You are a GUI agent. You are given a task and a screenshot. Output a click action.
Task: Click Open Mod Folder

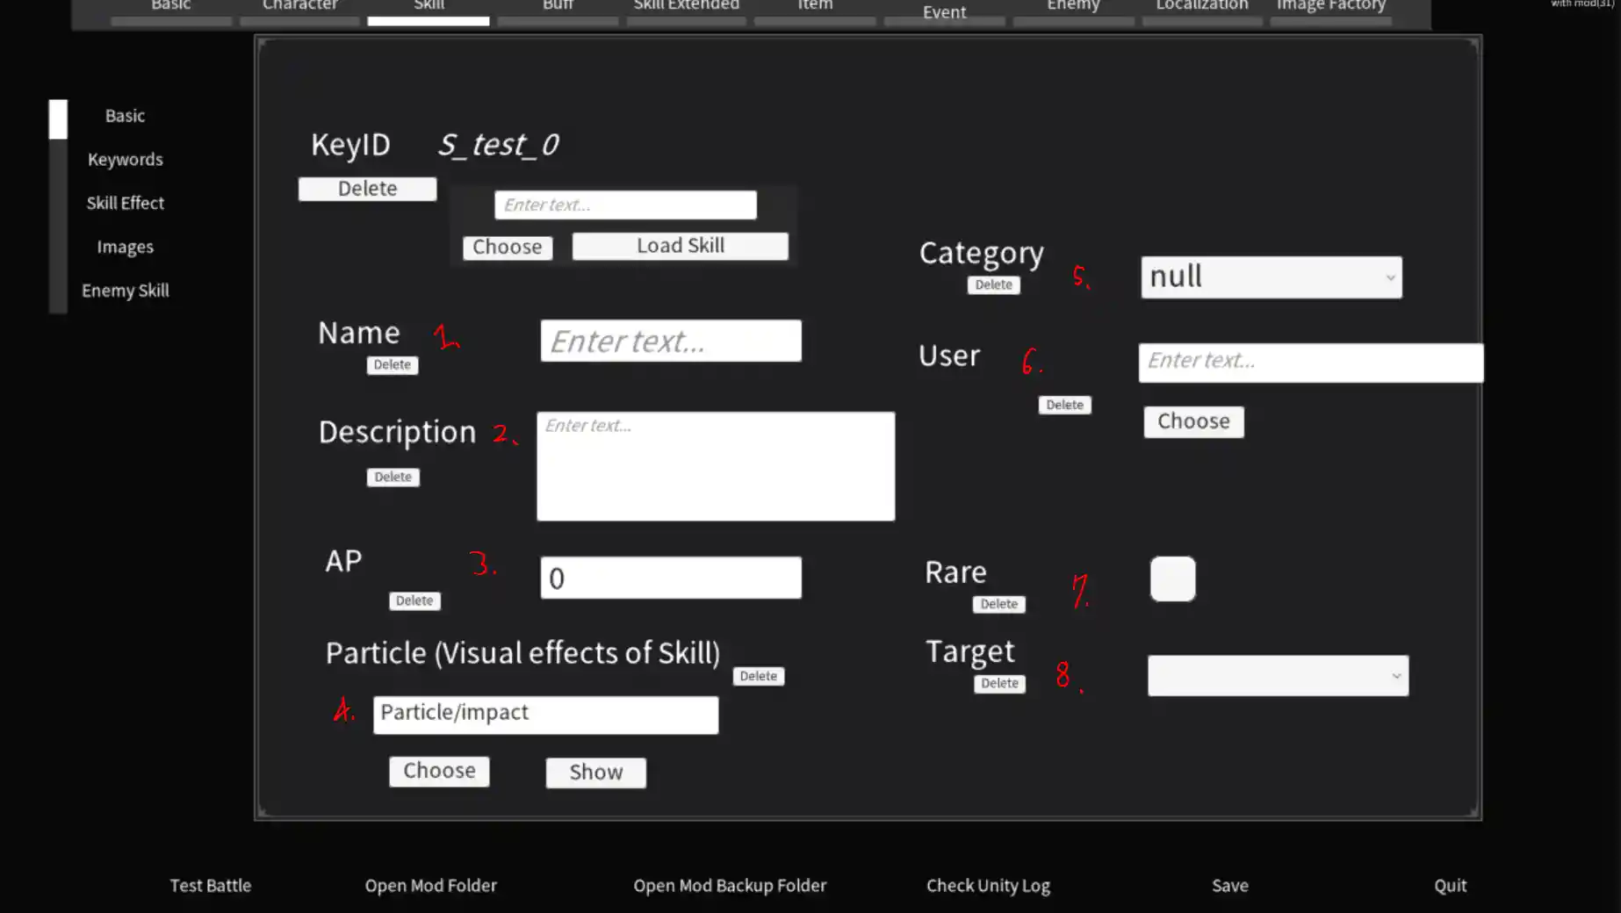[x=431, y=886]
